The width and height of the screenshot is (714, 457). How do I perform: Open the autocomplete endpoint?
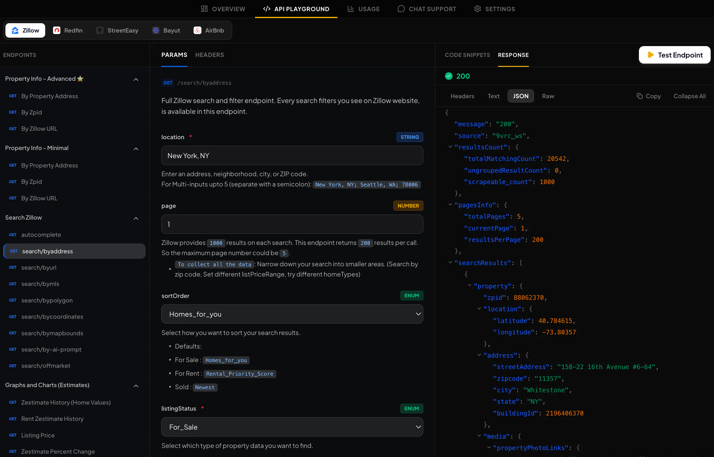(x=74, y=235)
